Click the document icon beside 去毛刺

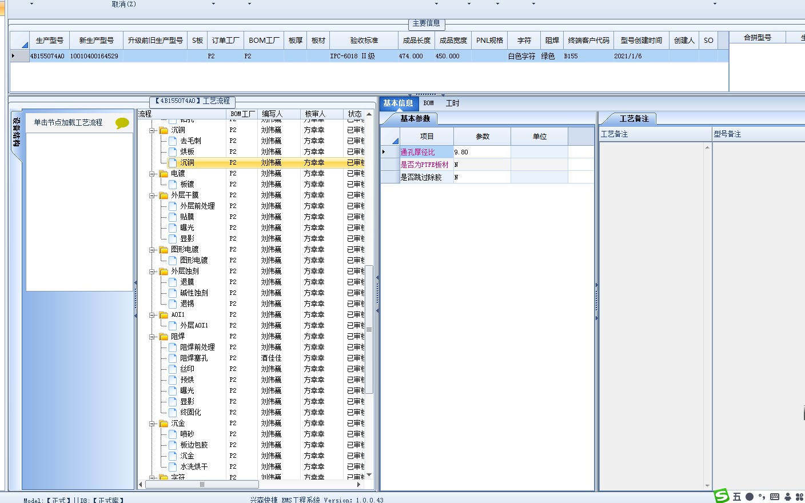coord(173,141)
